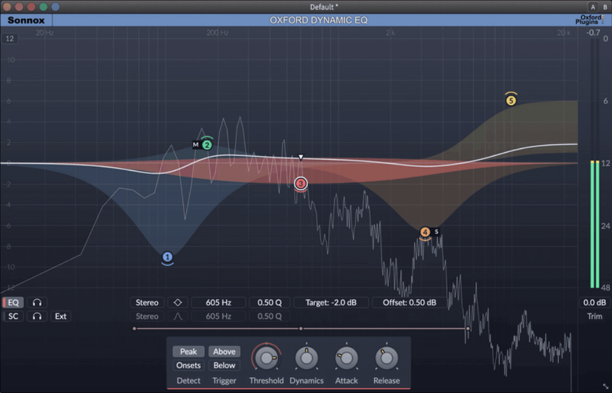Click the EQ 605 Hz frequency field
The image size is (612, 393).
[219, 302]
